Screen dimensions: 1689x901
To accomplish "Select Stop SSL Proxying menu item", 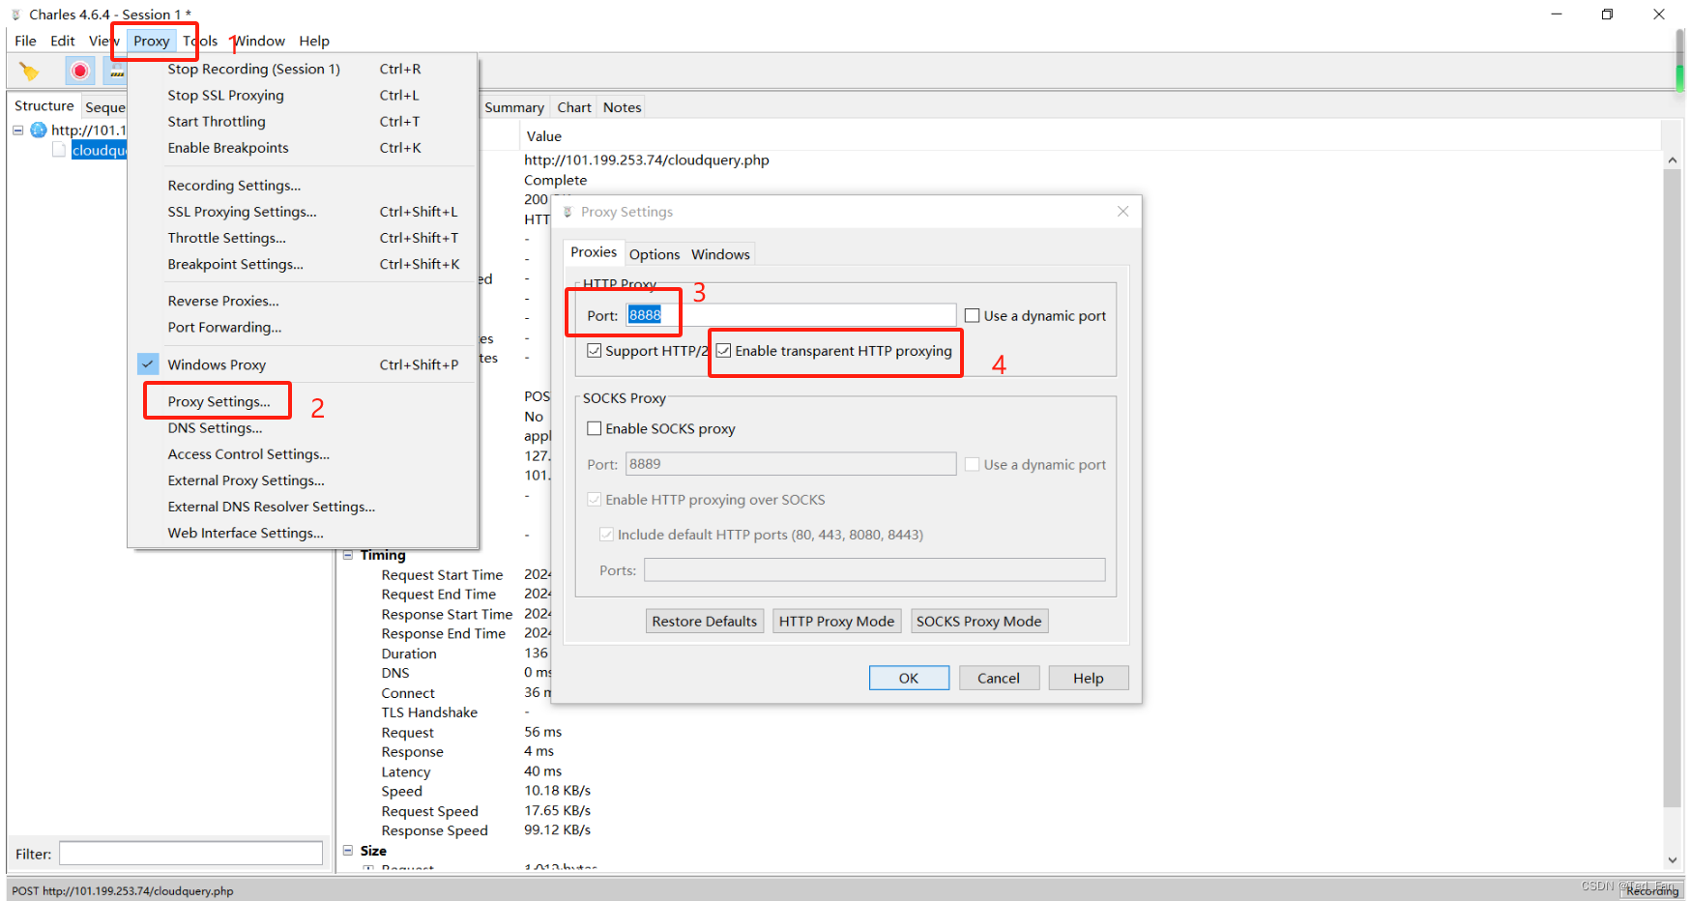I will [x=304, y=95].
